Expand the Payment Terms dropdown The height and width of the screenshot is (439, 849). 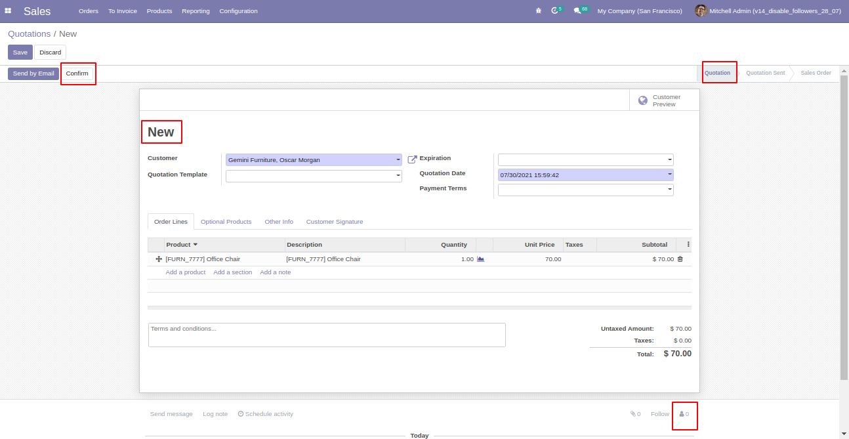(x=670, y=190)
